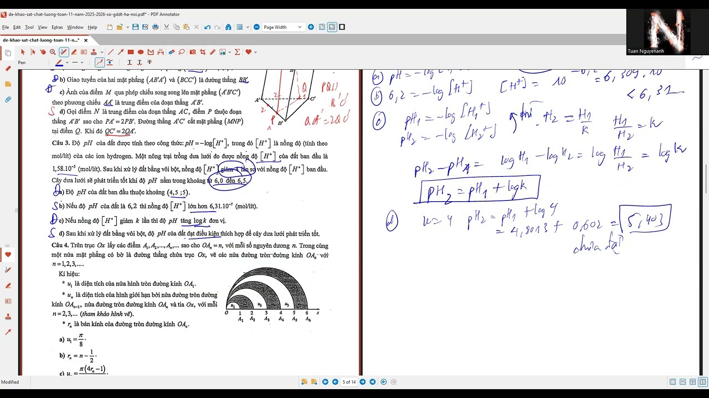The width and height of the screenshot is (709, 398).
Task: Open the Edit menu
Action: (x=17, y=27)
